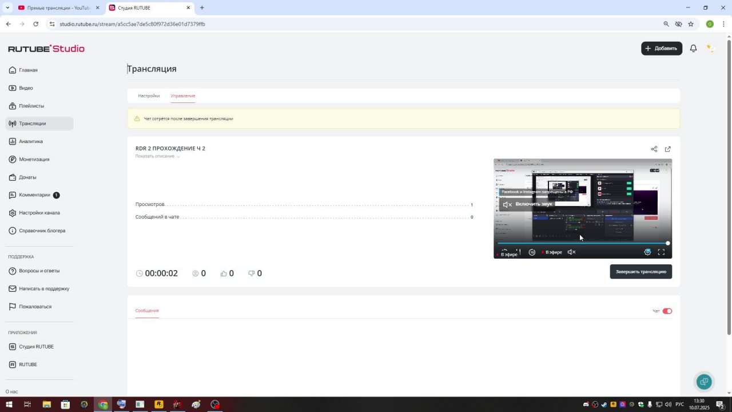The width and height of the screenshot is (732, 412).
Task: Skip forward 10 seconds in the player
Action: [532, 252]
